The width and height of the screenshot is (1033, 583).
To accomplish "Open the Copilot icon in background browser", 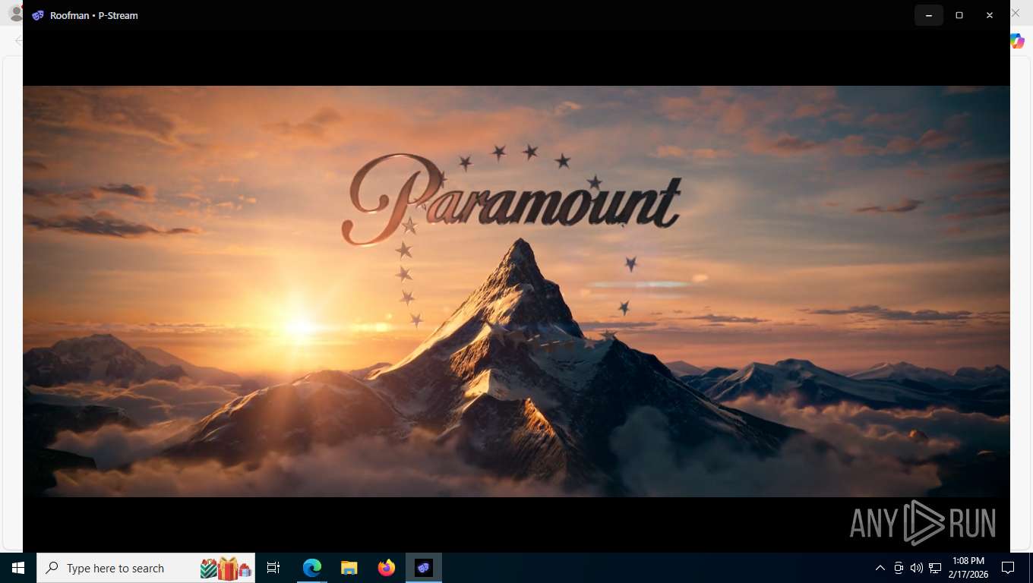I will (x=1018, y=41).
